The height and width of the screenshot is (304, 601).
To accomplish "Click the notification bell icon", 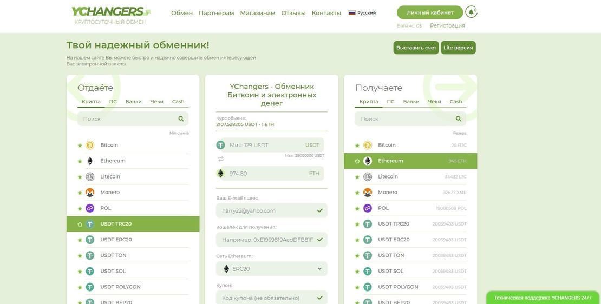I will click(471, 12).
